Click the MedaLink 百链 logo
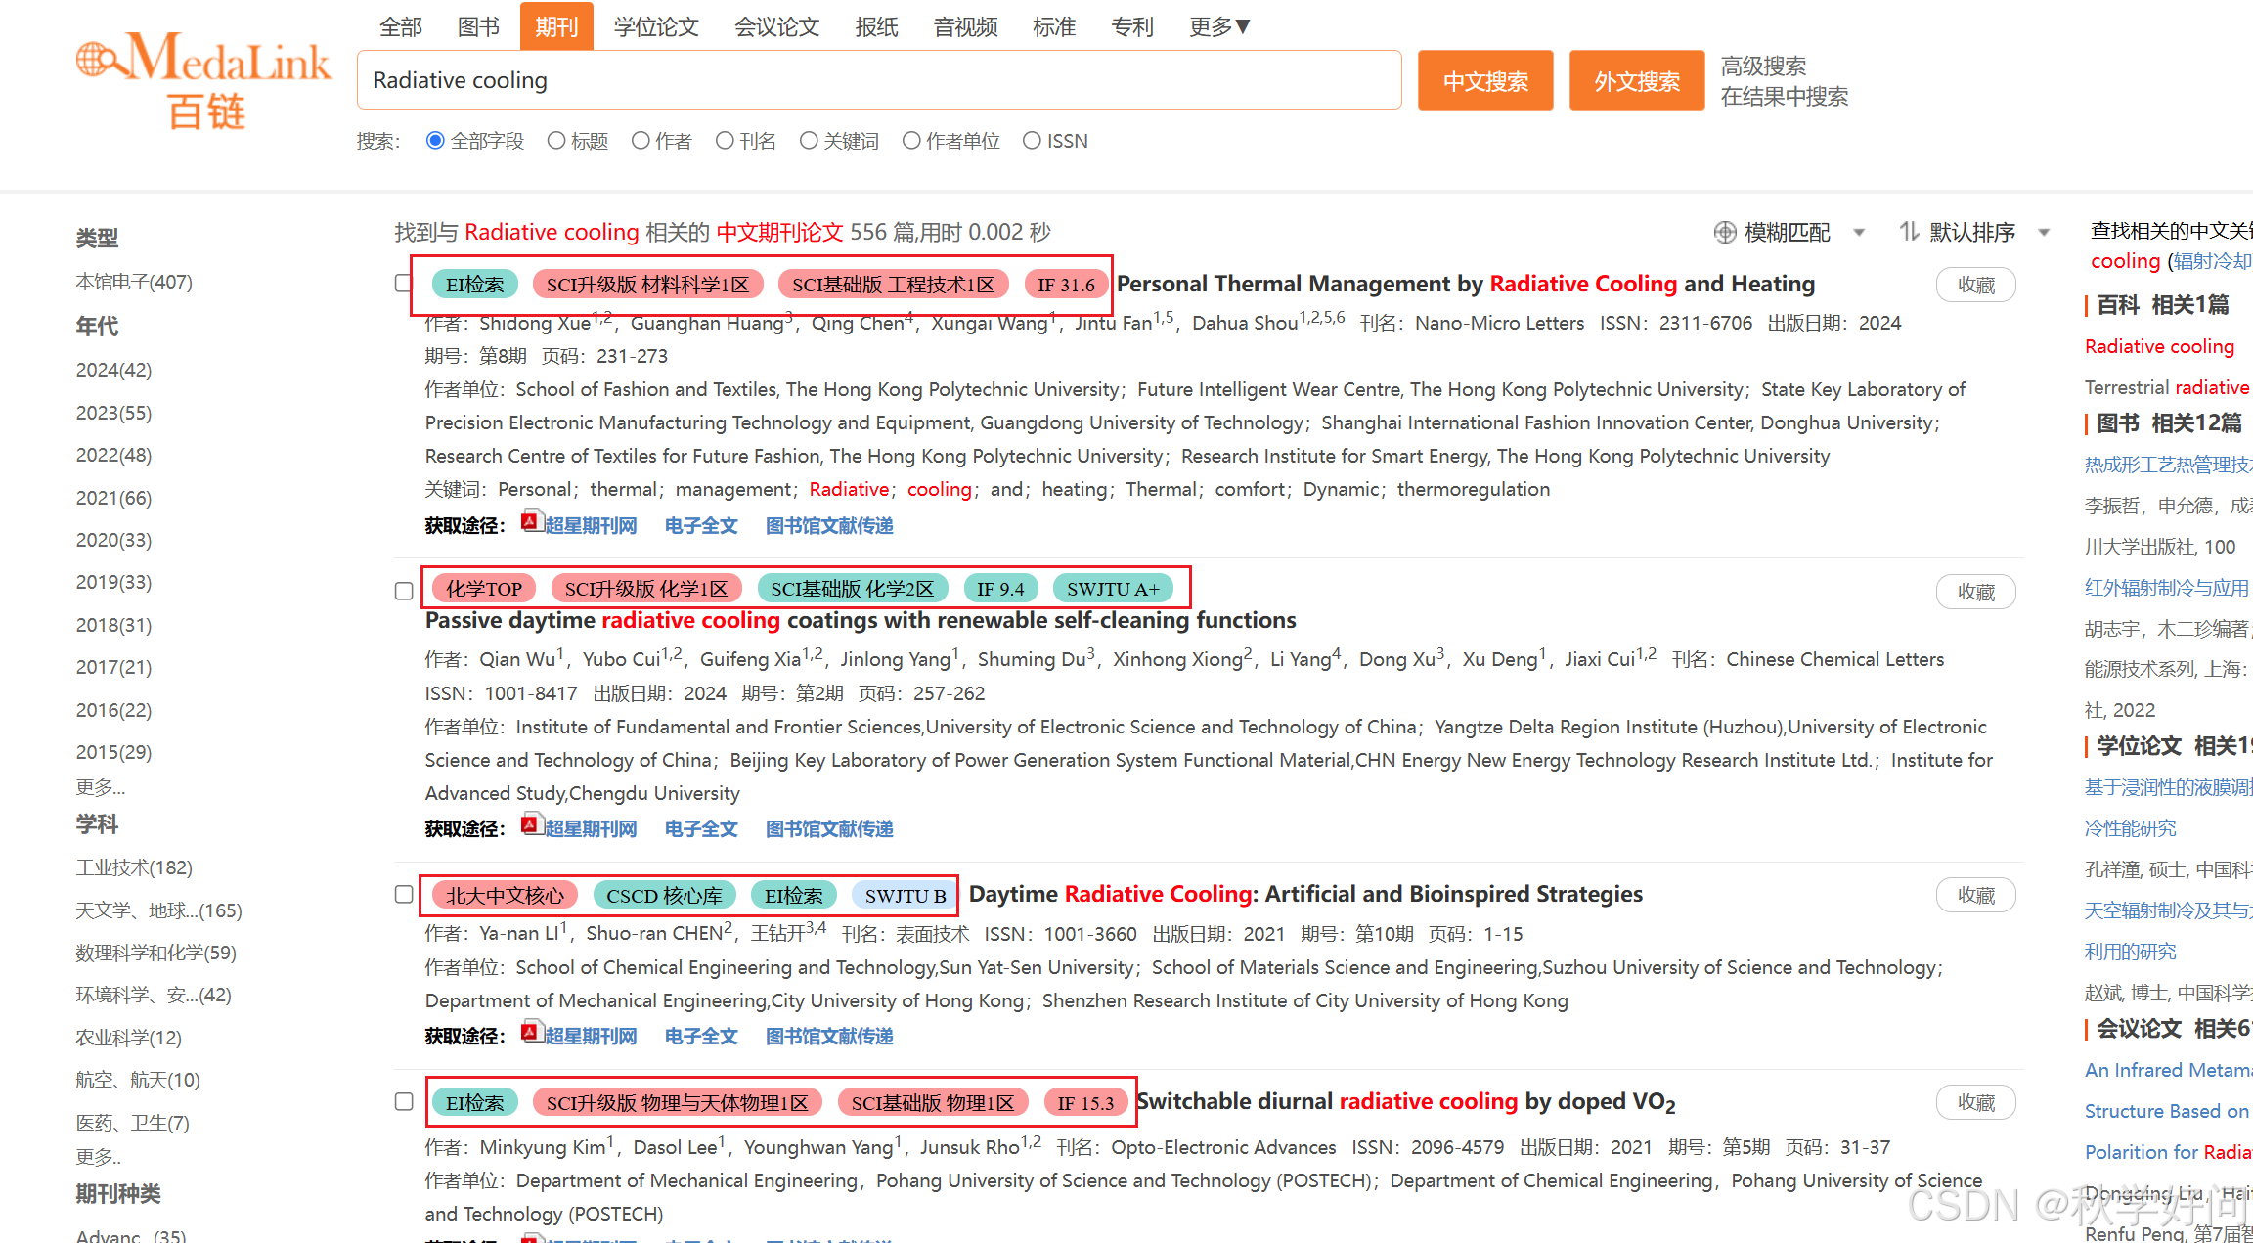The width and height of the screenshot is (2253, 1243). click(x=204, y=80)
